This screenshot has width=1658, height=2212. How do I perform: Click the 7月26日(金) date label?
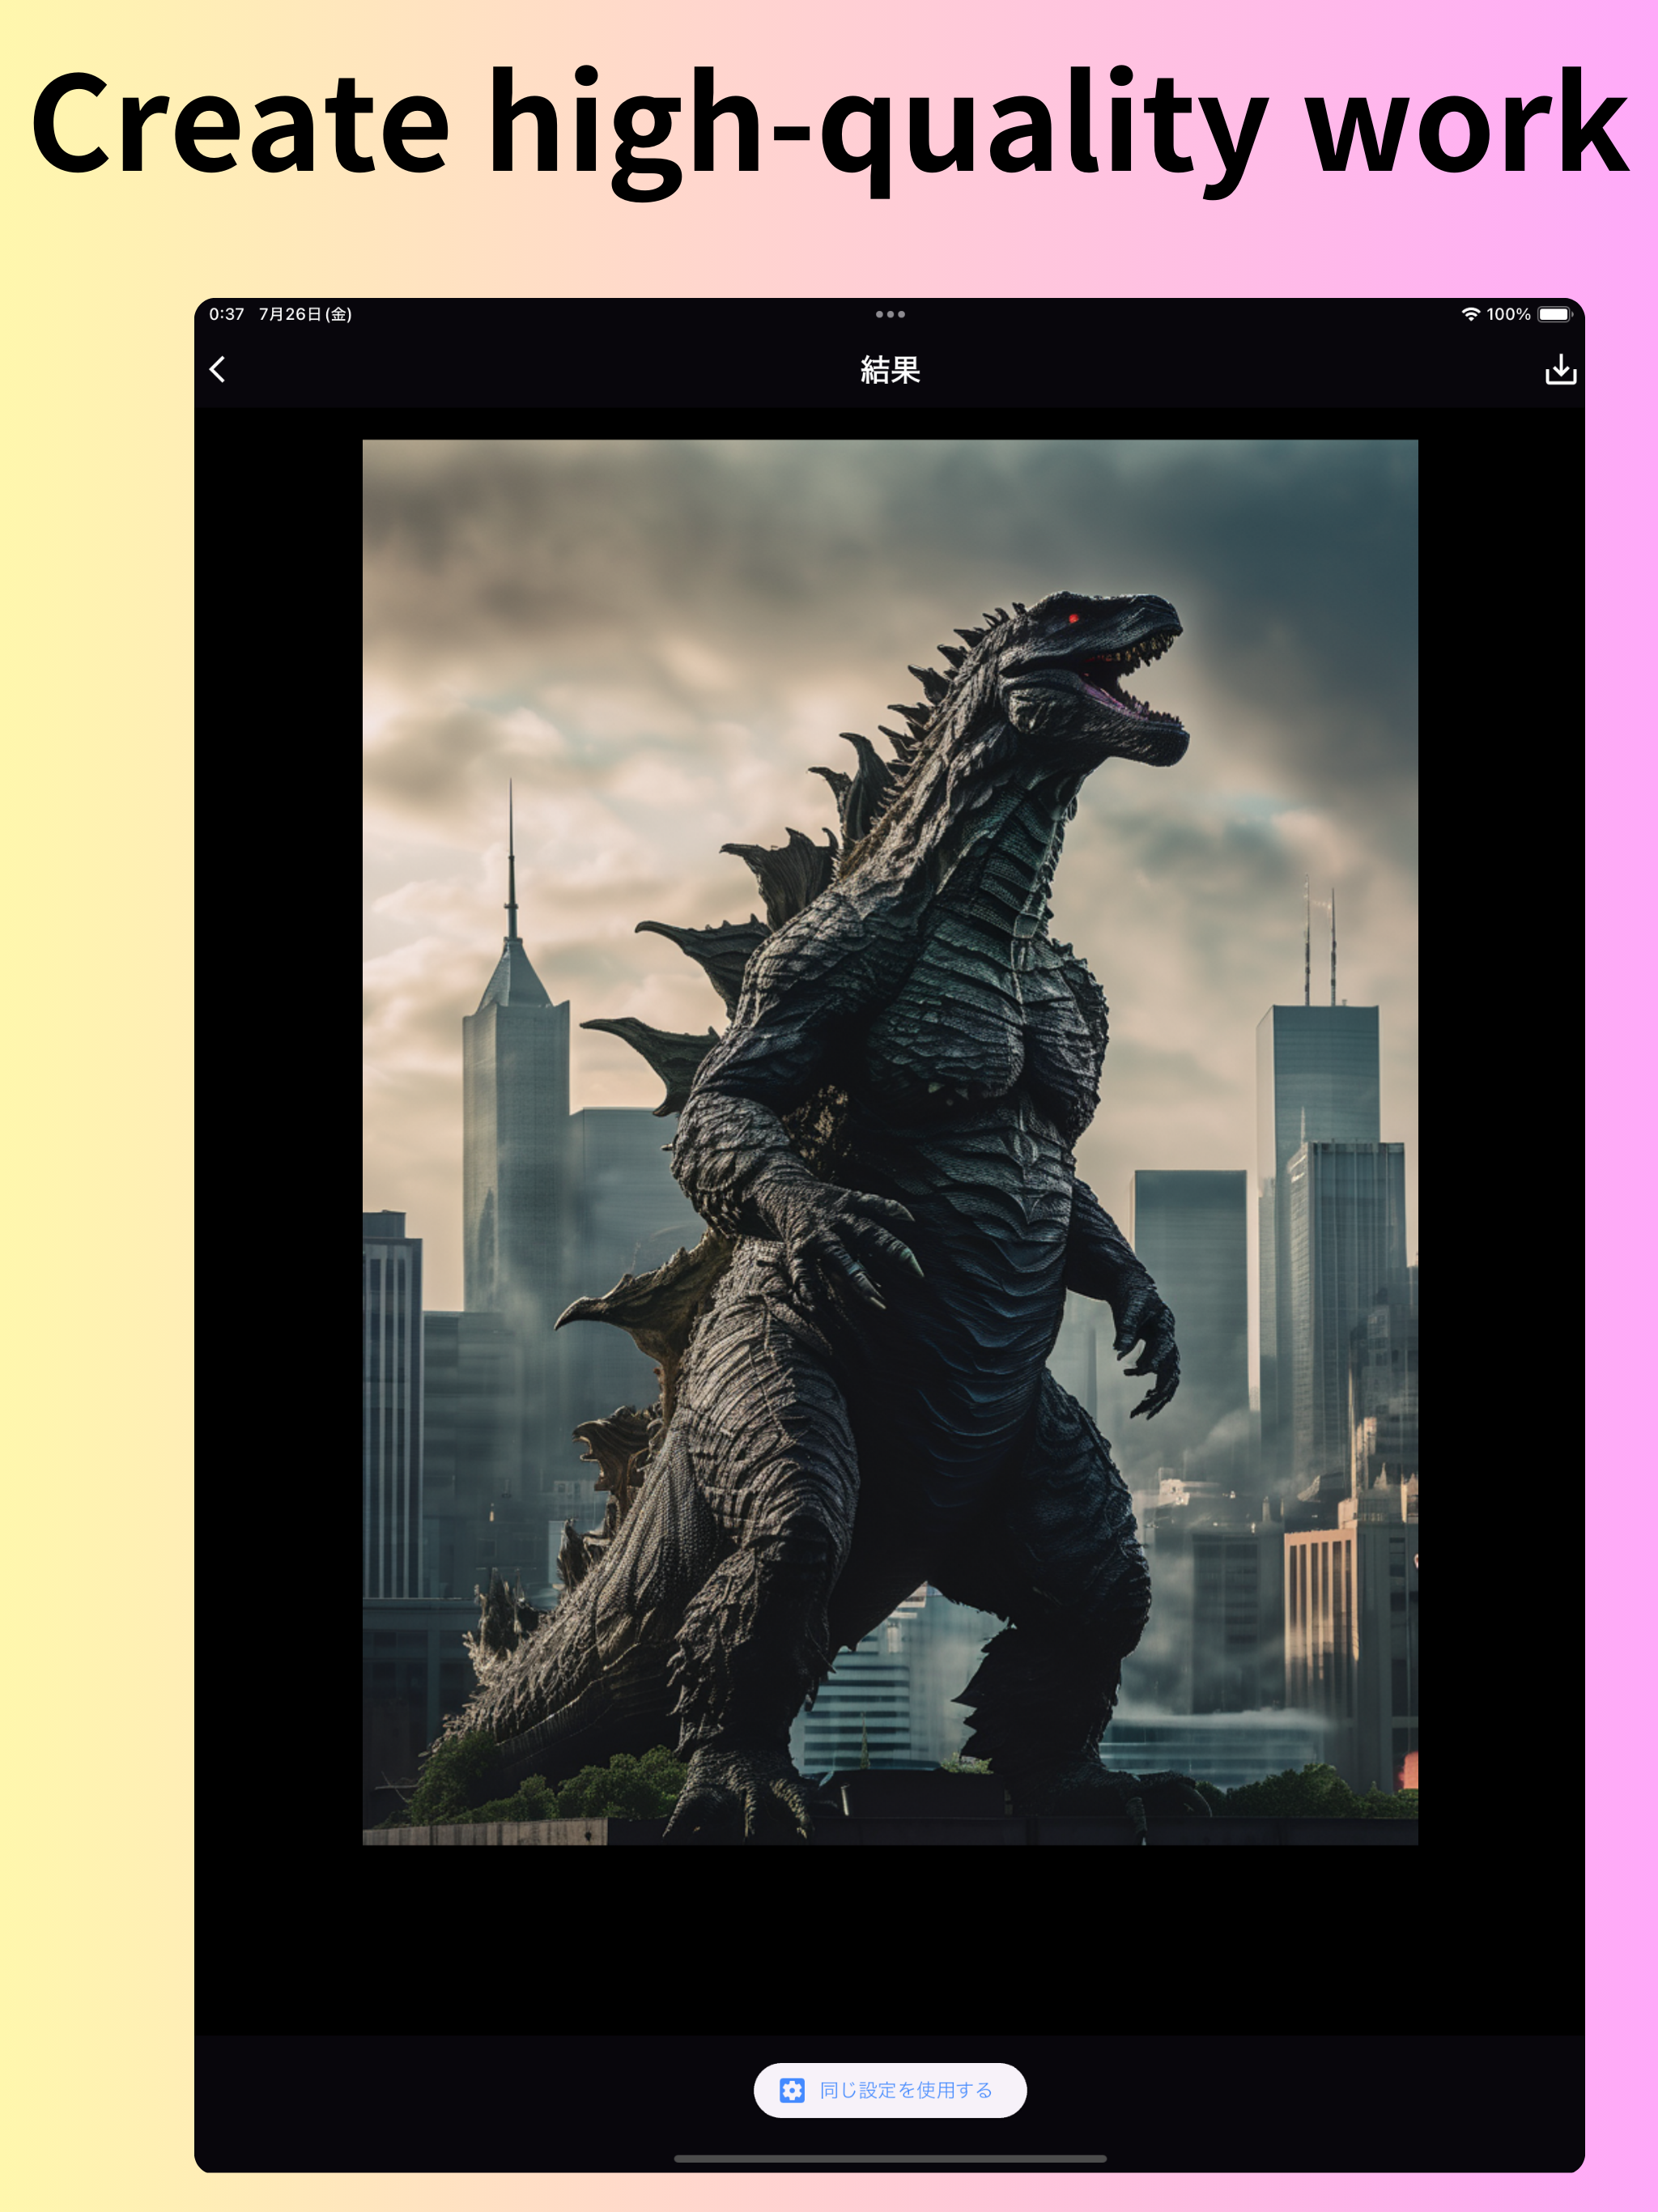point(305,314)
